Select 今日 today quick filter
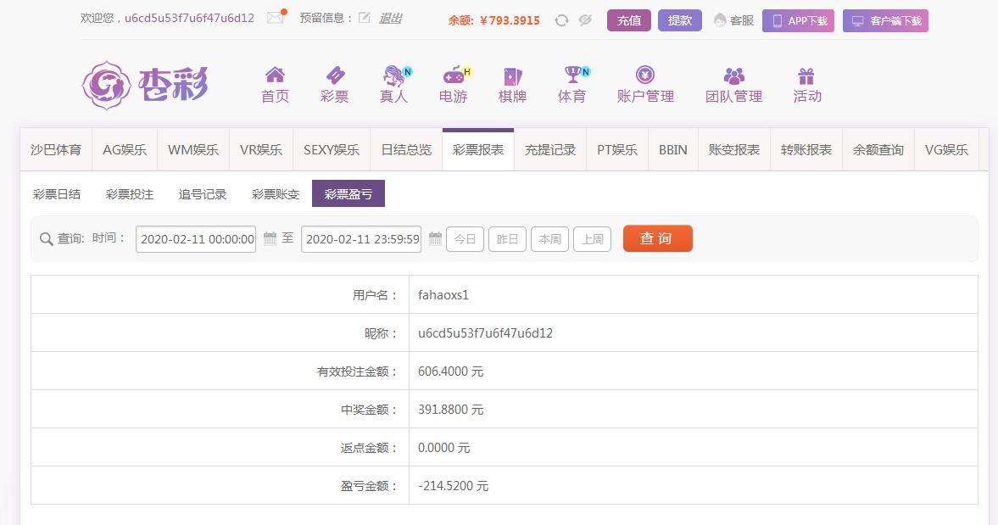Image resolution: width=998 pixels, height=525 pixels. [466, 239]
